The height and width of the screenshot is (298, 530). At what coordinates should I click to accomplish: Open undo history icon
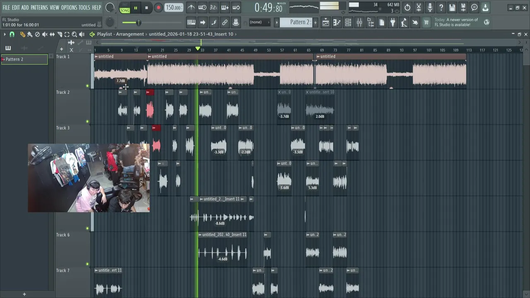click(x=407, y=7)
